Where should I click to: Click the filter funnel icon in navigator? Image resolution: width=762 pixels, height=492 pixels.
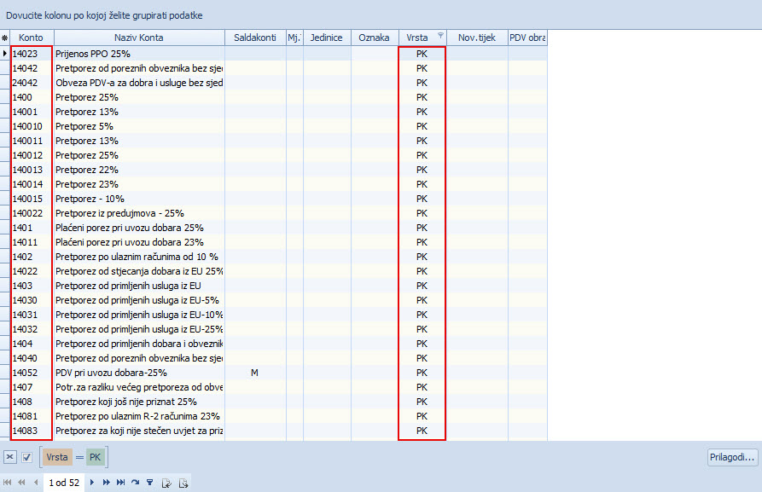[149, 483]
